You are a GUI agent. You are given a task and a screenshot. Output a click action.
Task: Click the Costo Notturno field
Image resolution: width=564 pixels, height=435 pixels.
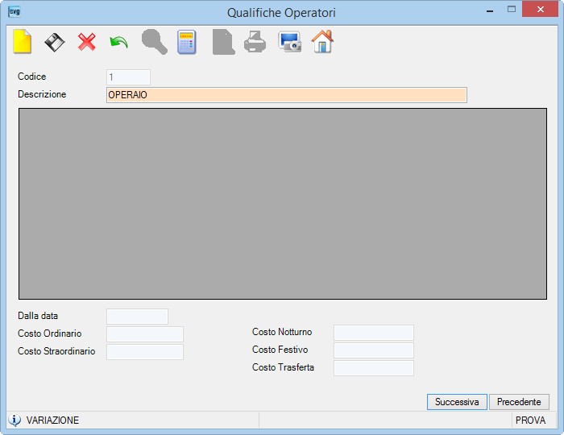[x=374, y=333]
